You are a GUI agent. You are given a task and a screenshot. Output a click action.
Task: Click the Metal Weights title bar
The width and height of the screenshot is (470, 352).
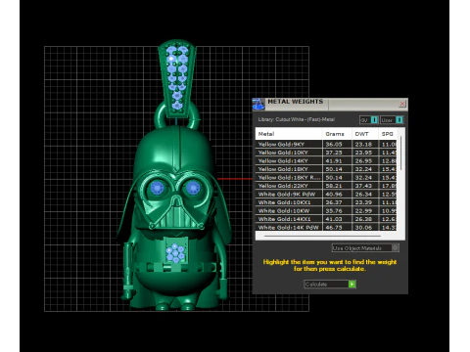[x=330, y=104]
